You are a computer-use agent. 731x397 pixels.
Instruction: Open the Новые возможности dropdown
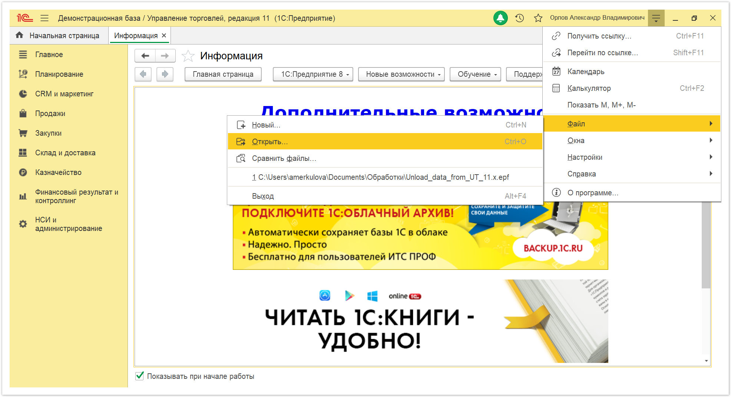[401, 74]
